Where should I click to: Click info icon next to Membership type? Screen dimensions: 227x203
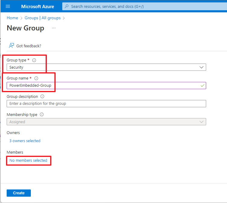[42, 115]
